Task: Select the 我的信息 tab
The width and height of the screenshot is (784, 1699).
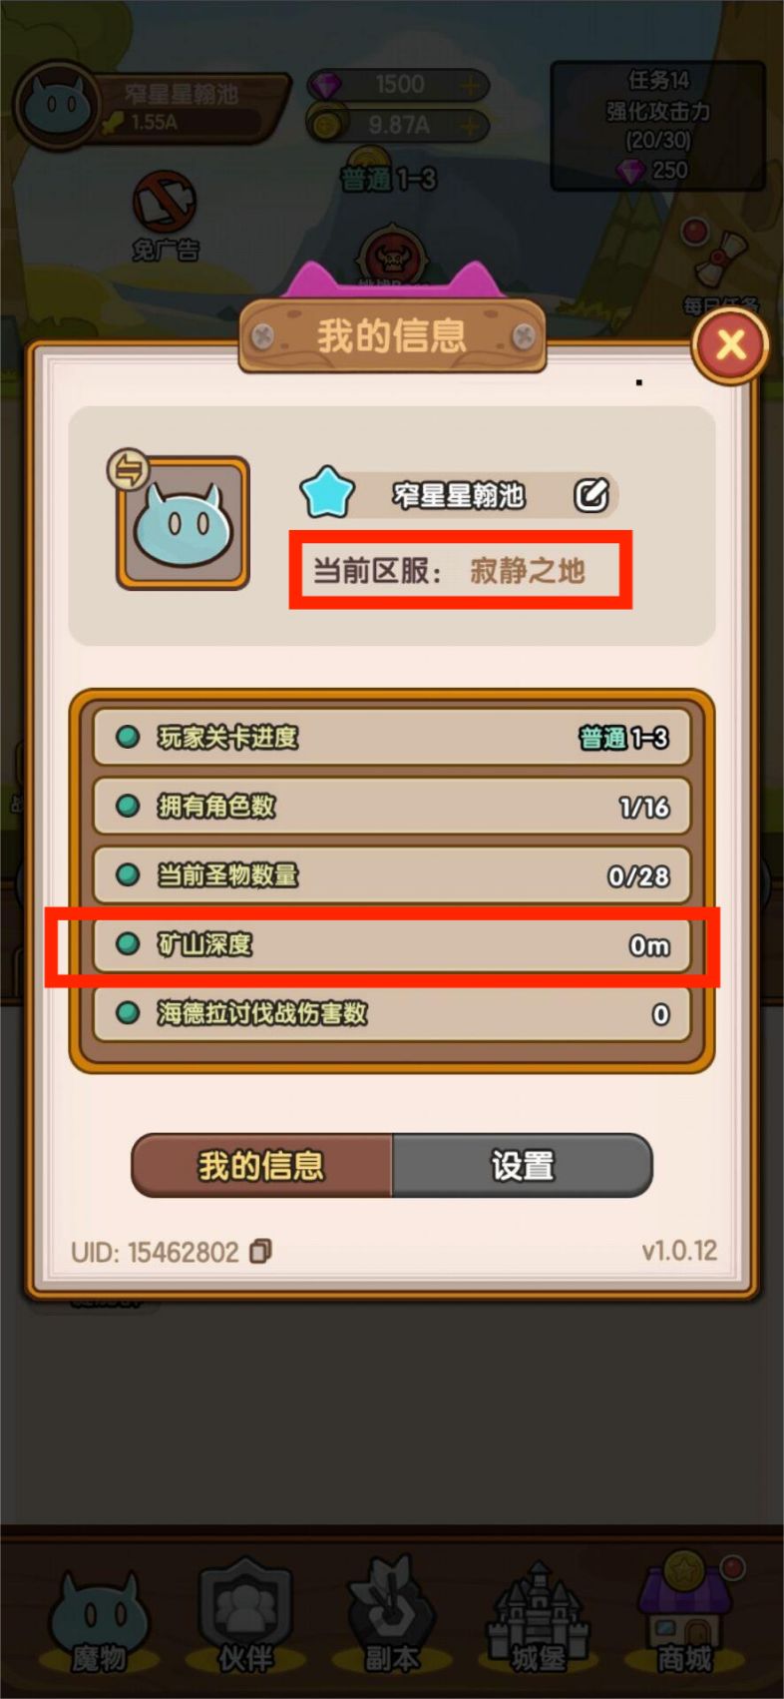Action: [x=261, y=1165]
